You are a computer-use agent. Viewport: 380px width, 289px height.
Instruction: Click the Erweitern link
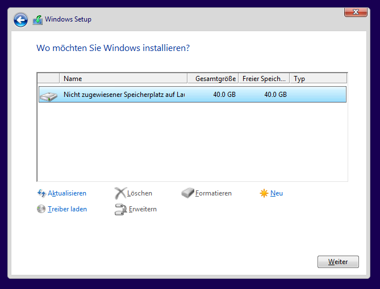click(x=143, y=209)
